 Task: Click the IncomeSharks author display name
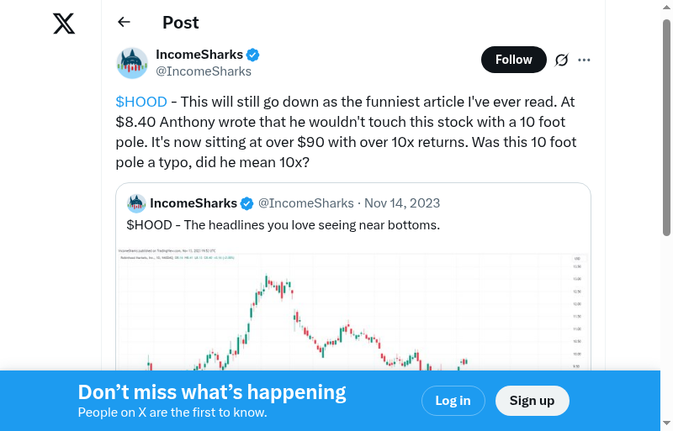click(x=199, y=55)
